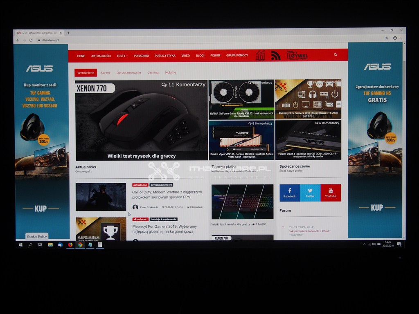419x314 pixels.
Task: Open the Windows notification center
Action: tap(399, 244)
